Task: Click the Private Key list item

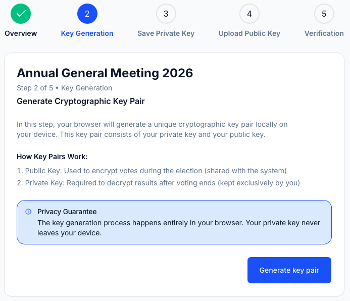Action: 158,182
